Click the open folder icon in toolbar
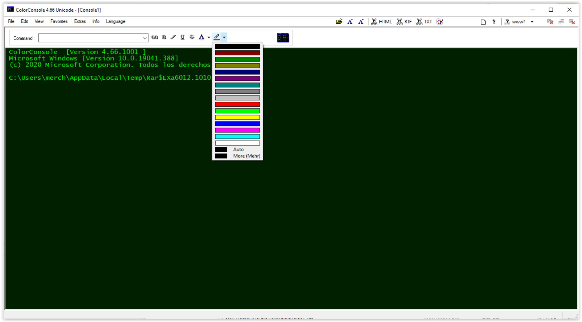Viewport: 582px width, 322px height. tap(340, 22)
